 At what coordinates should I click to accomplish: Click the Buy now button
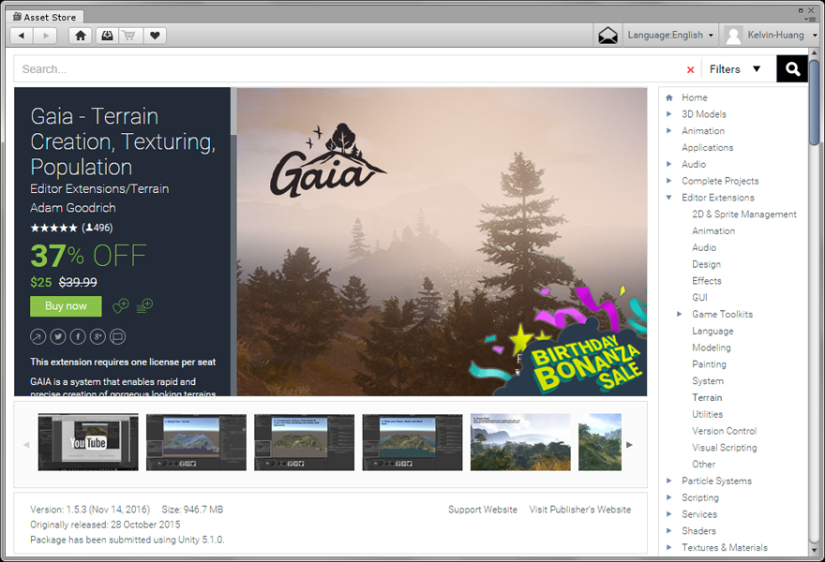66,306
